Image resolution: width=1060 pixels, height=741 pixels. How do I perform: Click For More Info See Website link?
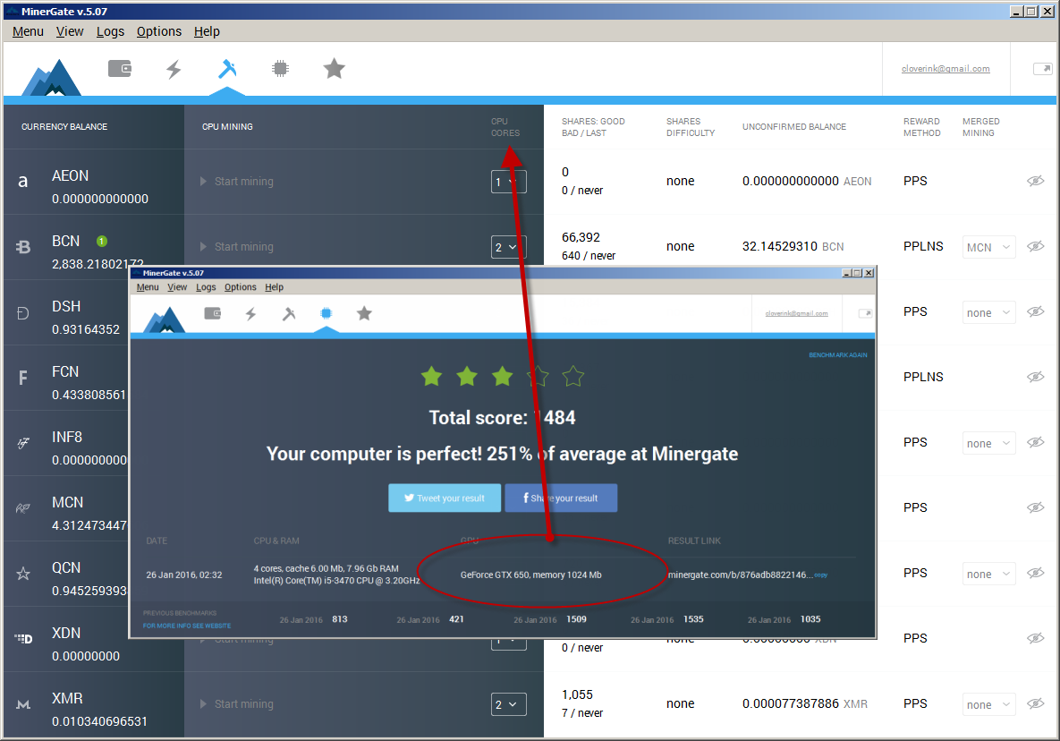187,626
